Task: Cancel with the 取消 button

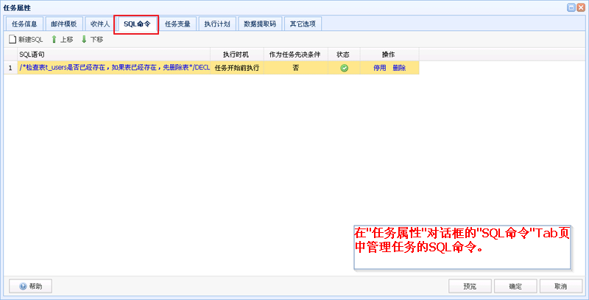Action: tap(561, 286)
